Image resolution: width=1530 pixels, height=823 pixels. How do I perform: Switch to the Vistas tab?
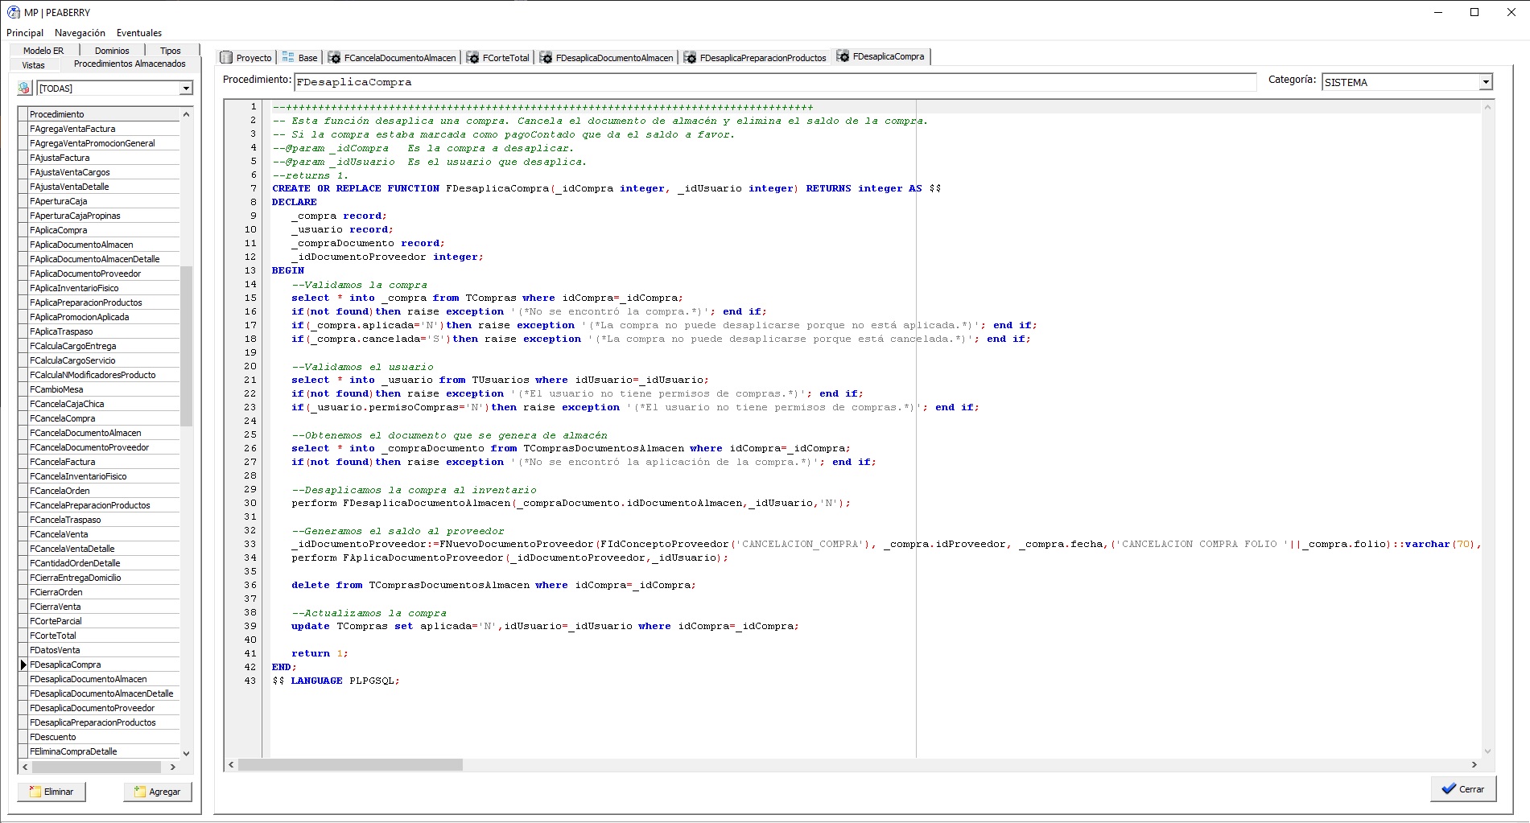click(x=33, y=65)
